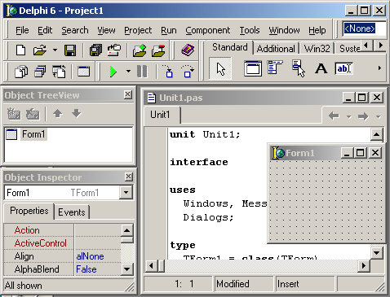
Task: Run the project with green arrow
Action: 113,72
